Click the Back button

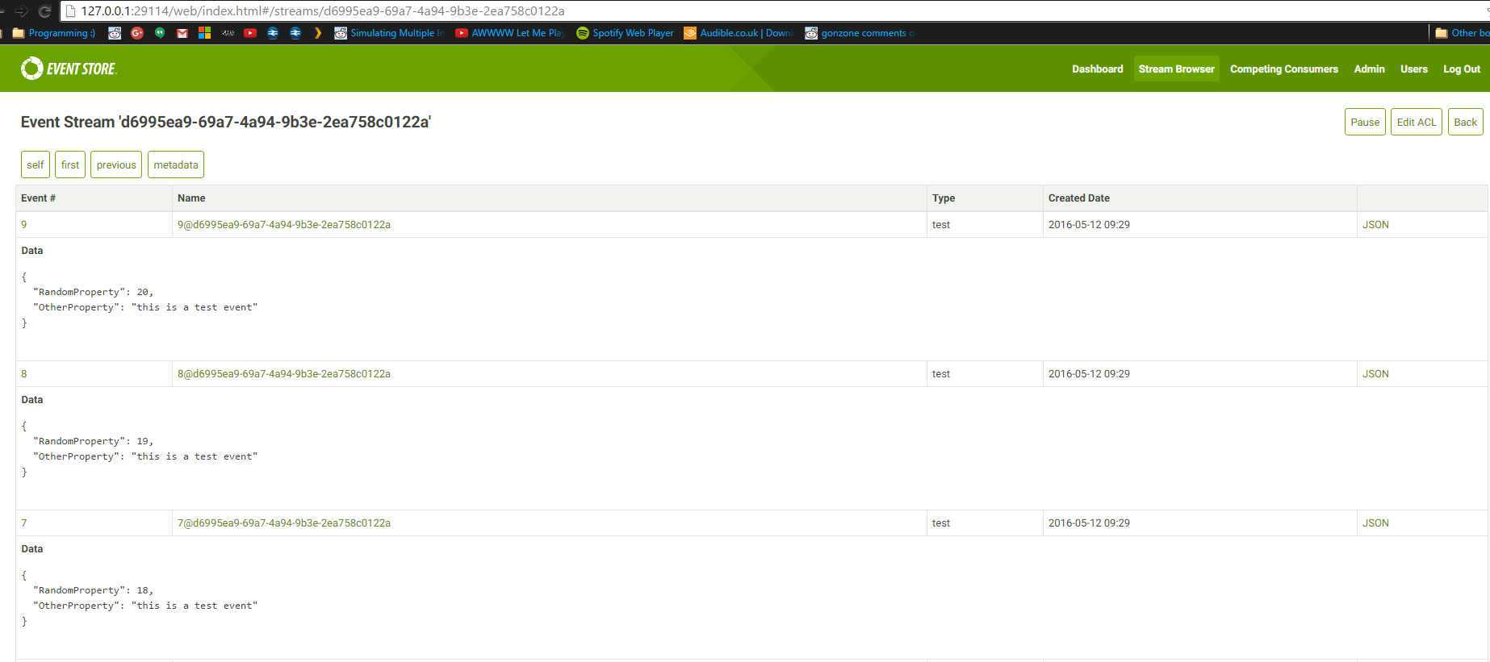coord(1465,122)
